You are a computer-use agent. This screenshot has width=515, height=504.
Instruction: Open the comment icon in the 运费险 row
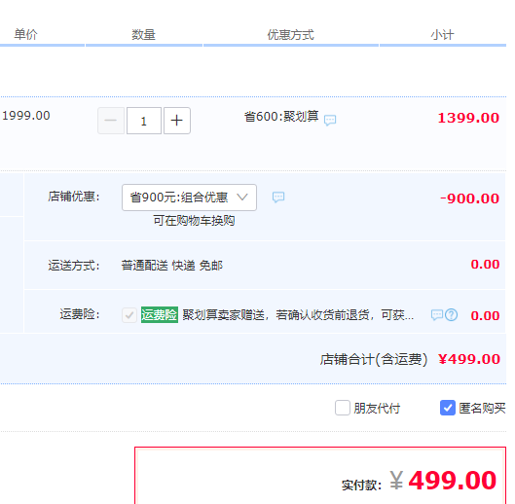437,315
